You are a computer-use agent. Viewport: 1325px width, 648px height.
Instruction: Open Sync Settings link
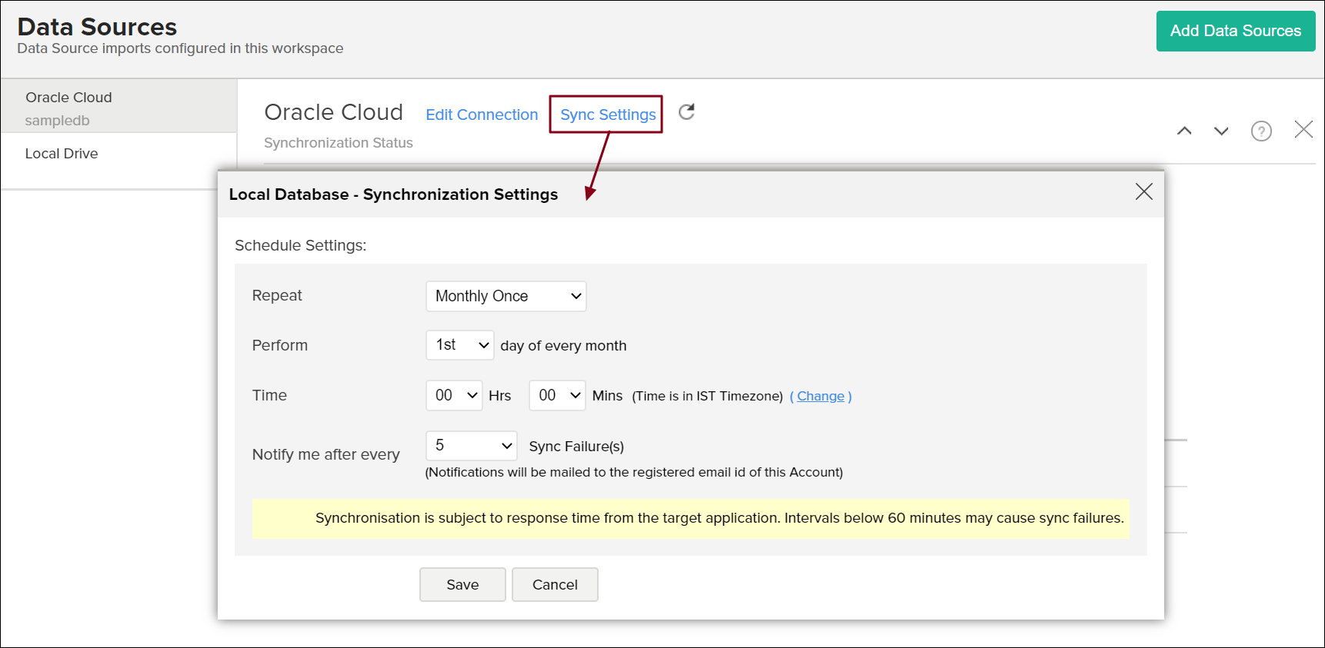pos(607,115)
